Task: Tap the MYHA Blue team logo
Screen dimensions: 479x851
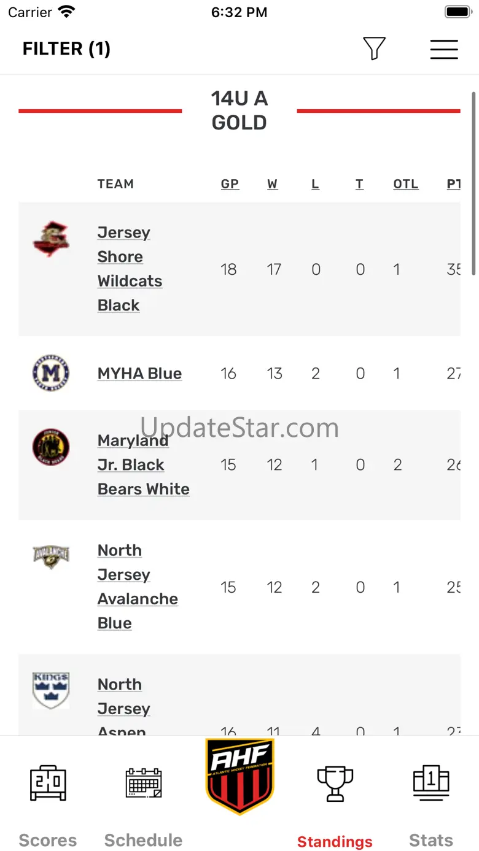Action: [51, 373]
